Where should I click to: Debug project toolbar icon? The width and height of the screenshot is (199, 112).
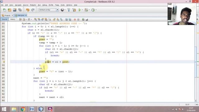[86, 10]
